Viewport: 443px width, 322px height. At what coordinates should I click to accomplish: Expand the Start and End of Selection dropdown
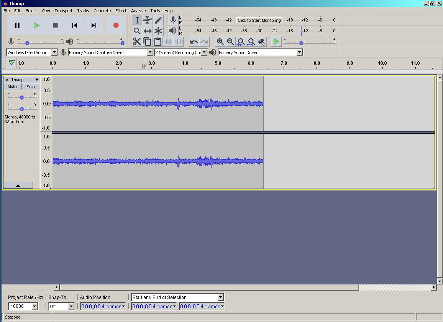point(220,297)
